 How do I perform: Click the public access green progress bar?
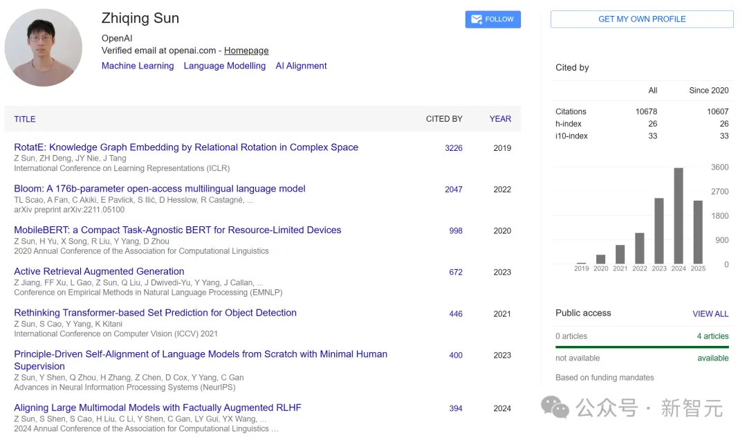642,347
